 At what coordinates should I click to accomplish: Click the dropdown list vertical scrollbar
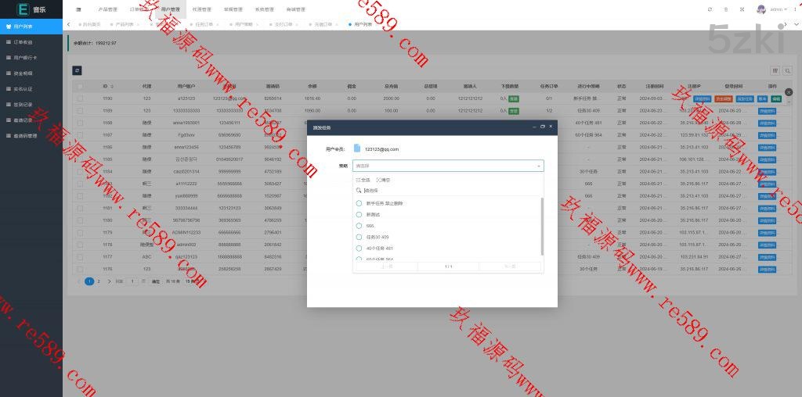542,227
